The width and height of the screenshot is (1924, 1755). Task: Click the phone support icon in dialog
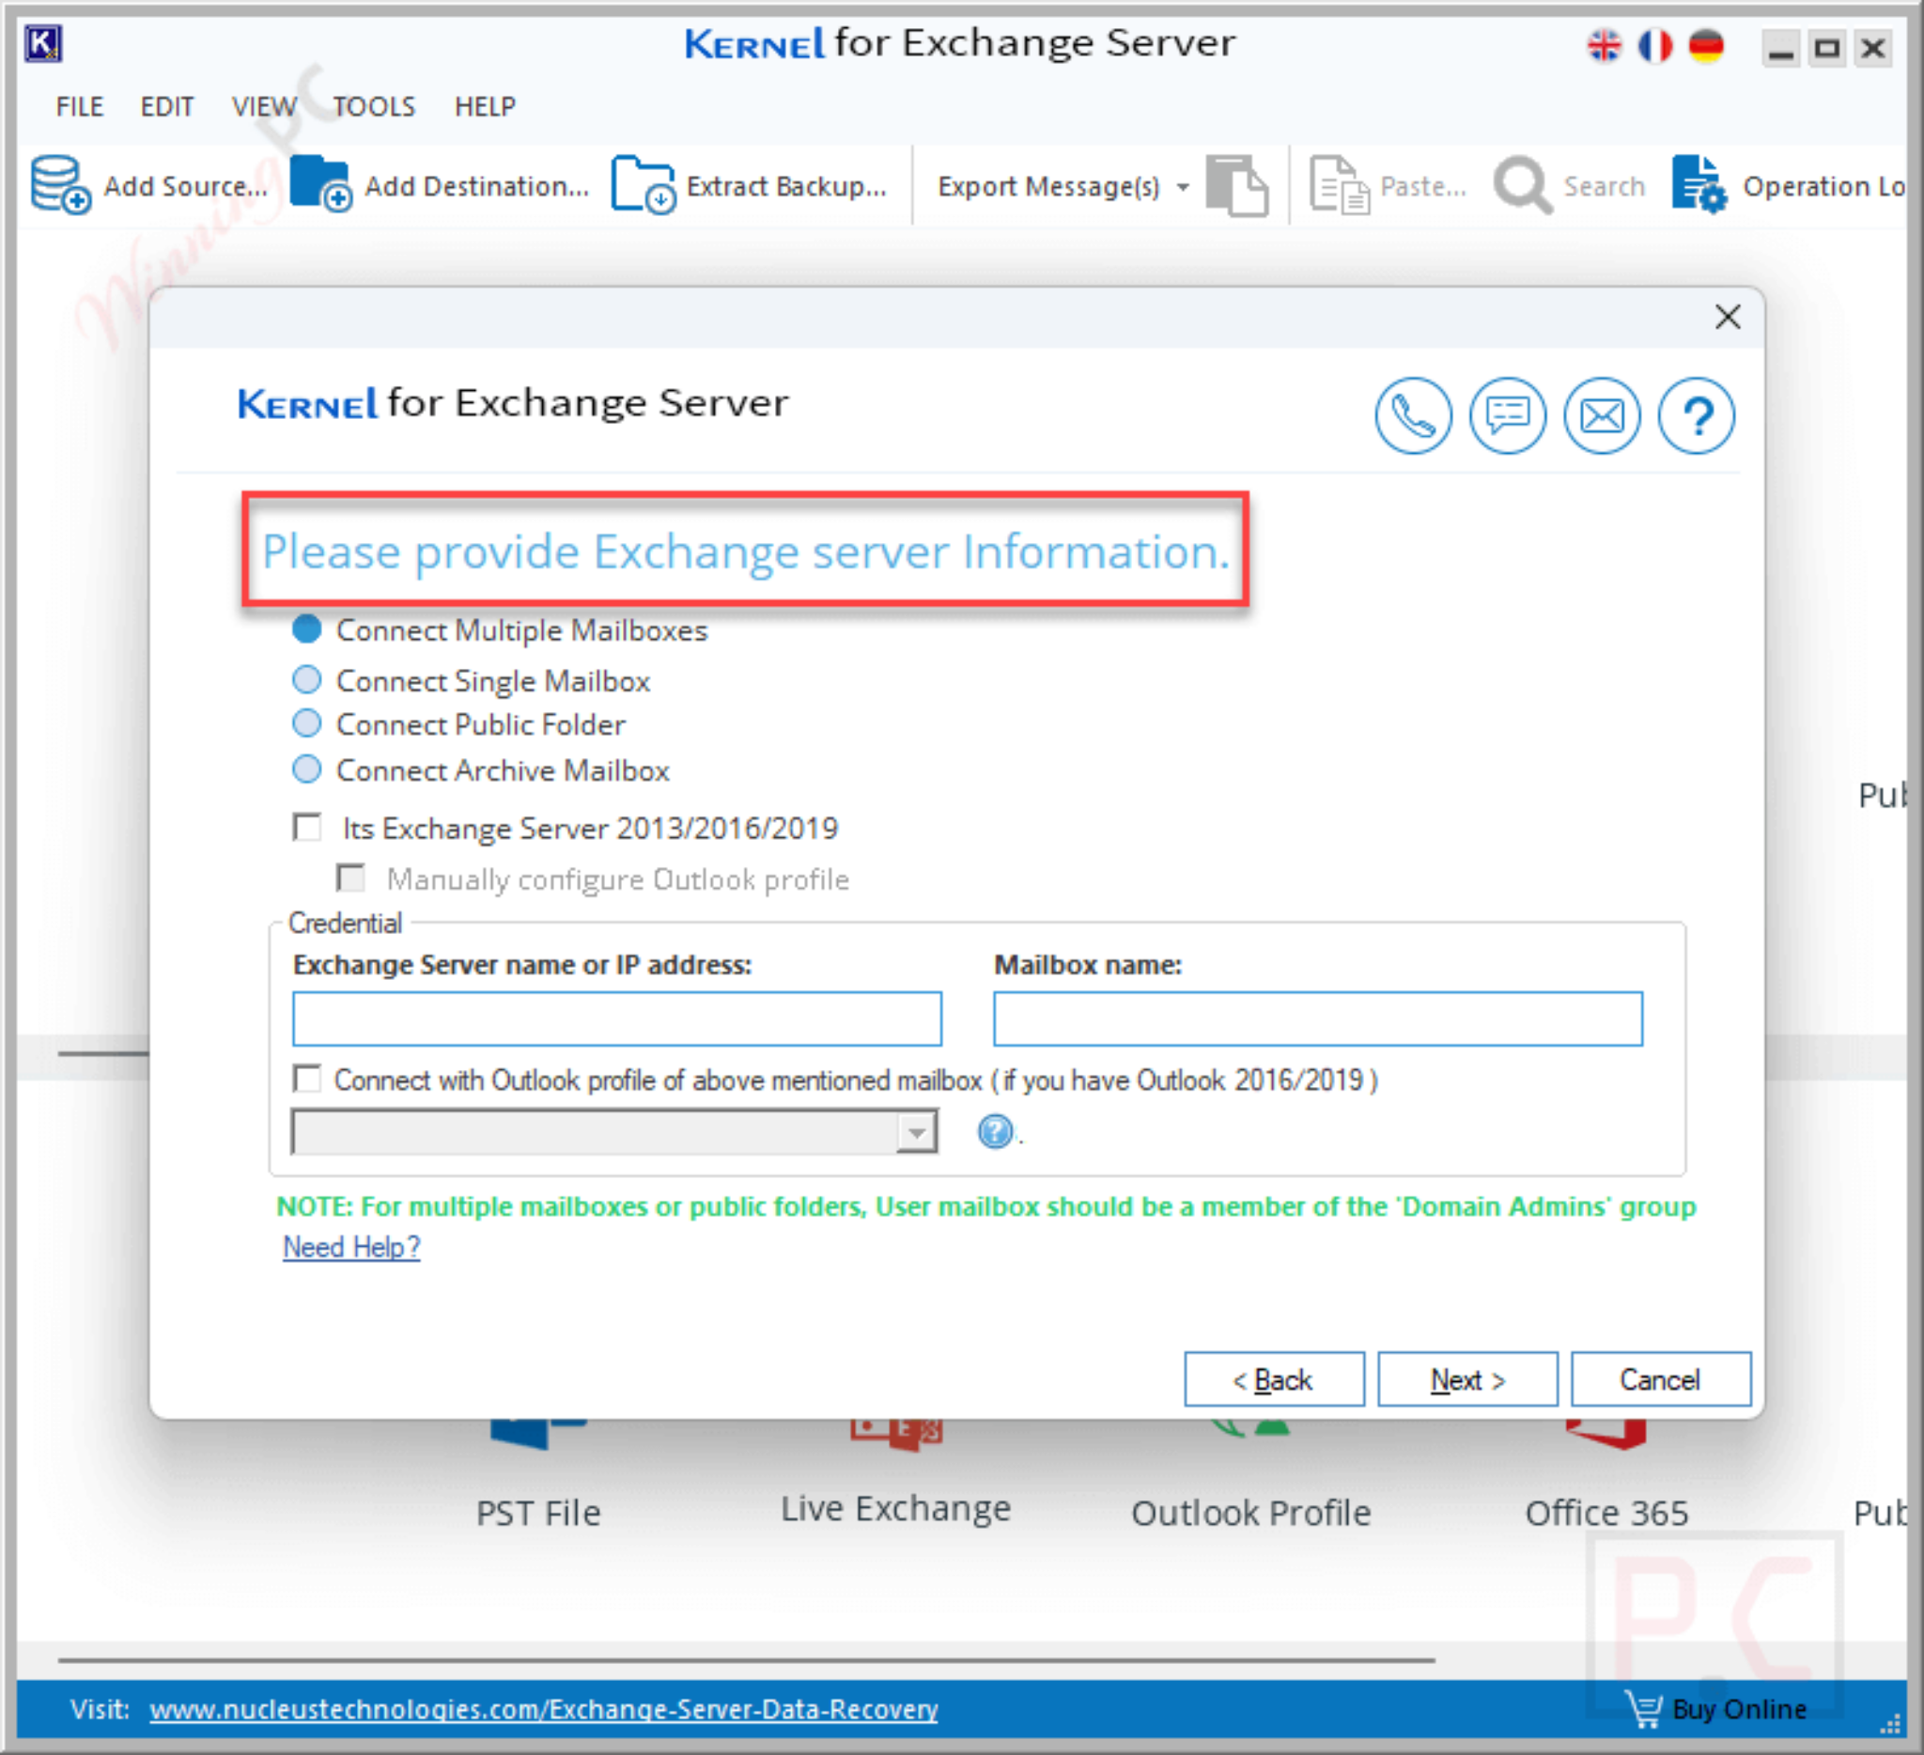click(x=1414, y=416)
